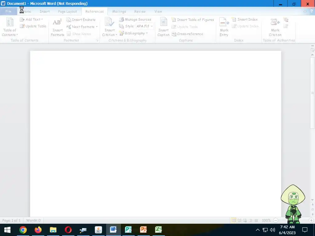The height and width of the screenshot is (236, 315).
Task: Click the volume speaker tray icon
Action: click(x=273, y=230)
